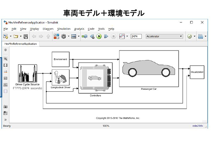Viewport: 212px width, 141px height.
Task: Expand the Data Inspector dropdown arrow
Action: pyautogui.click(x=127, y=36)
